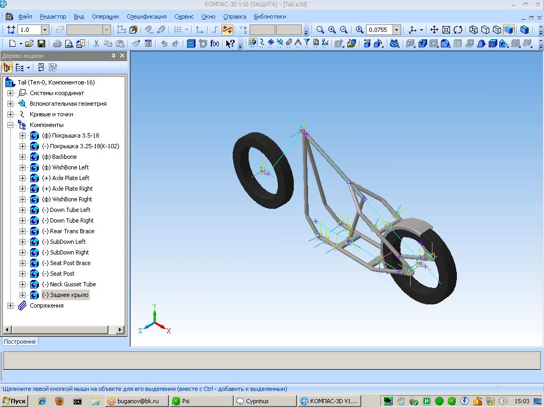Click the Пуск start button

[15, 401]
